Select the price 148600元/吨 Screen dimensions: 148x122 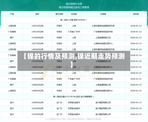pos(37,103)
